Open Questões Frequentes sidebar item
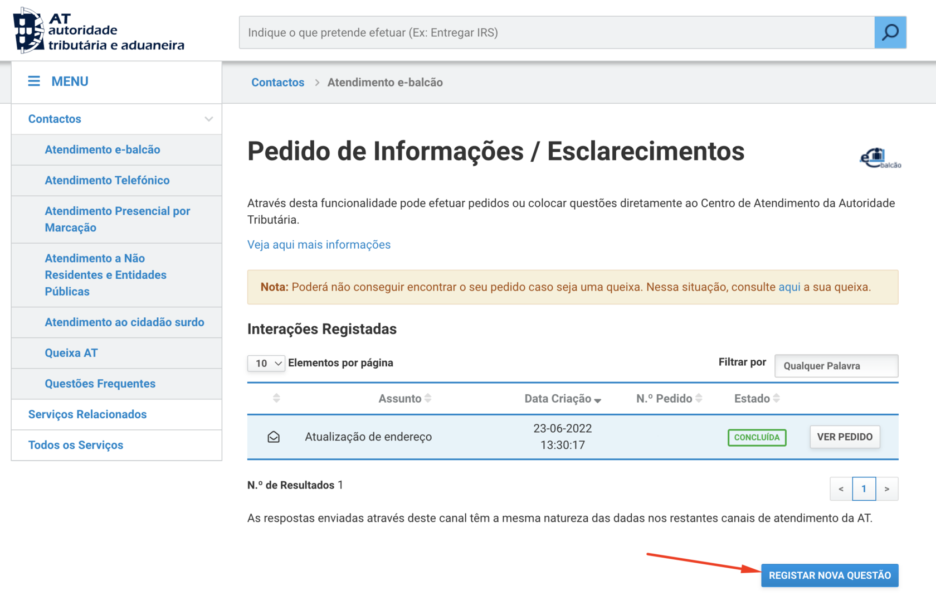The image size is (936, 600). pyautogui.click(x=100, y=384)
